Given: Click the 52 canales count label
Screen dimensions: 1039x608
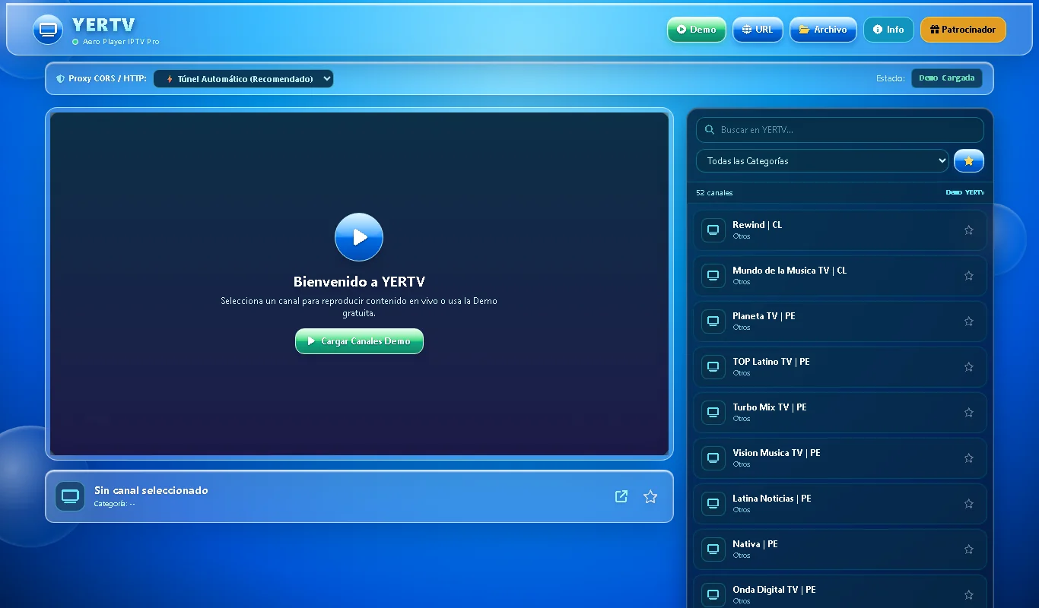Looking at the screenshot, I should click(x=714, y=193).
